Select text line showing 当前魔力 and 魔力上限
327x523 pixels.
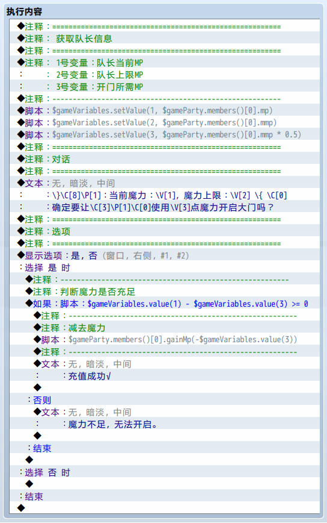point(165,195)
